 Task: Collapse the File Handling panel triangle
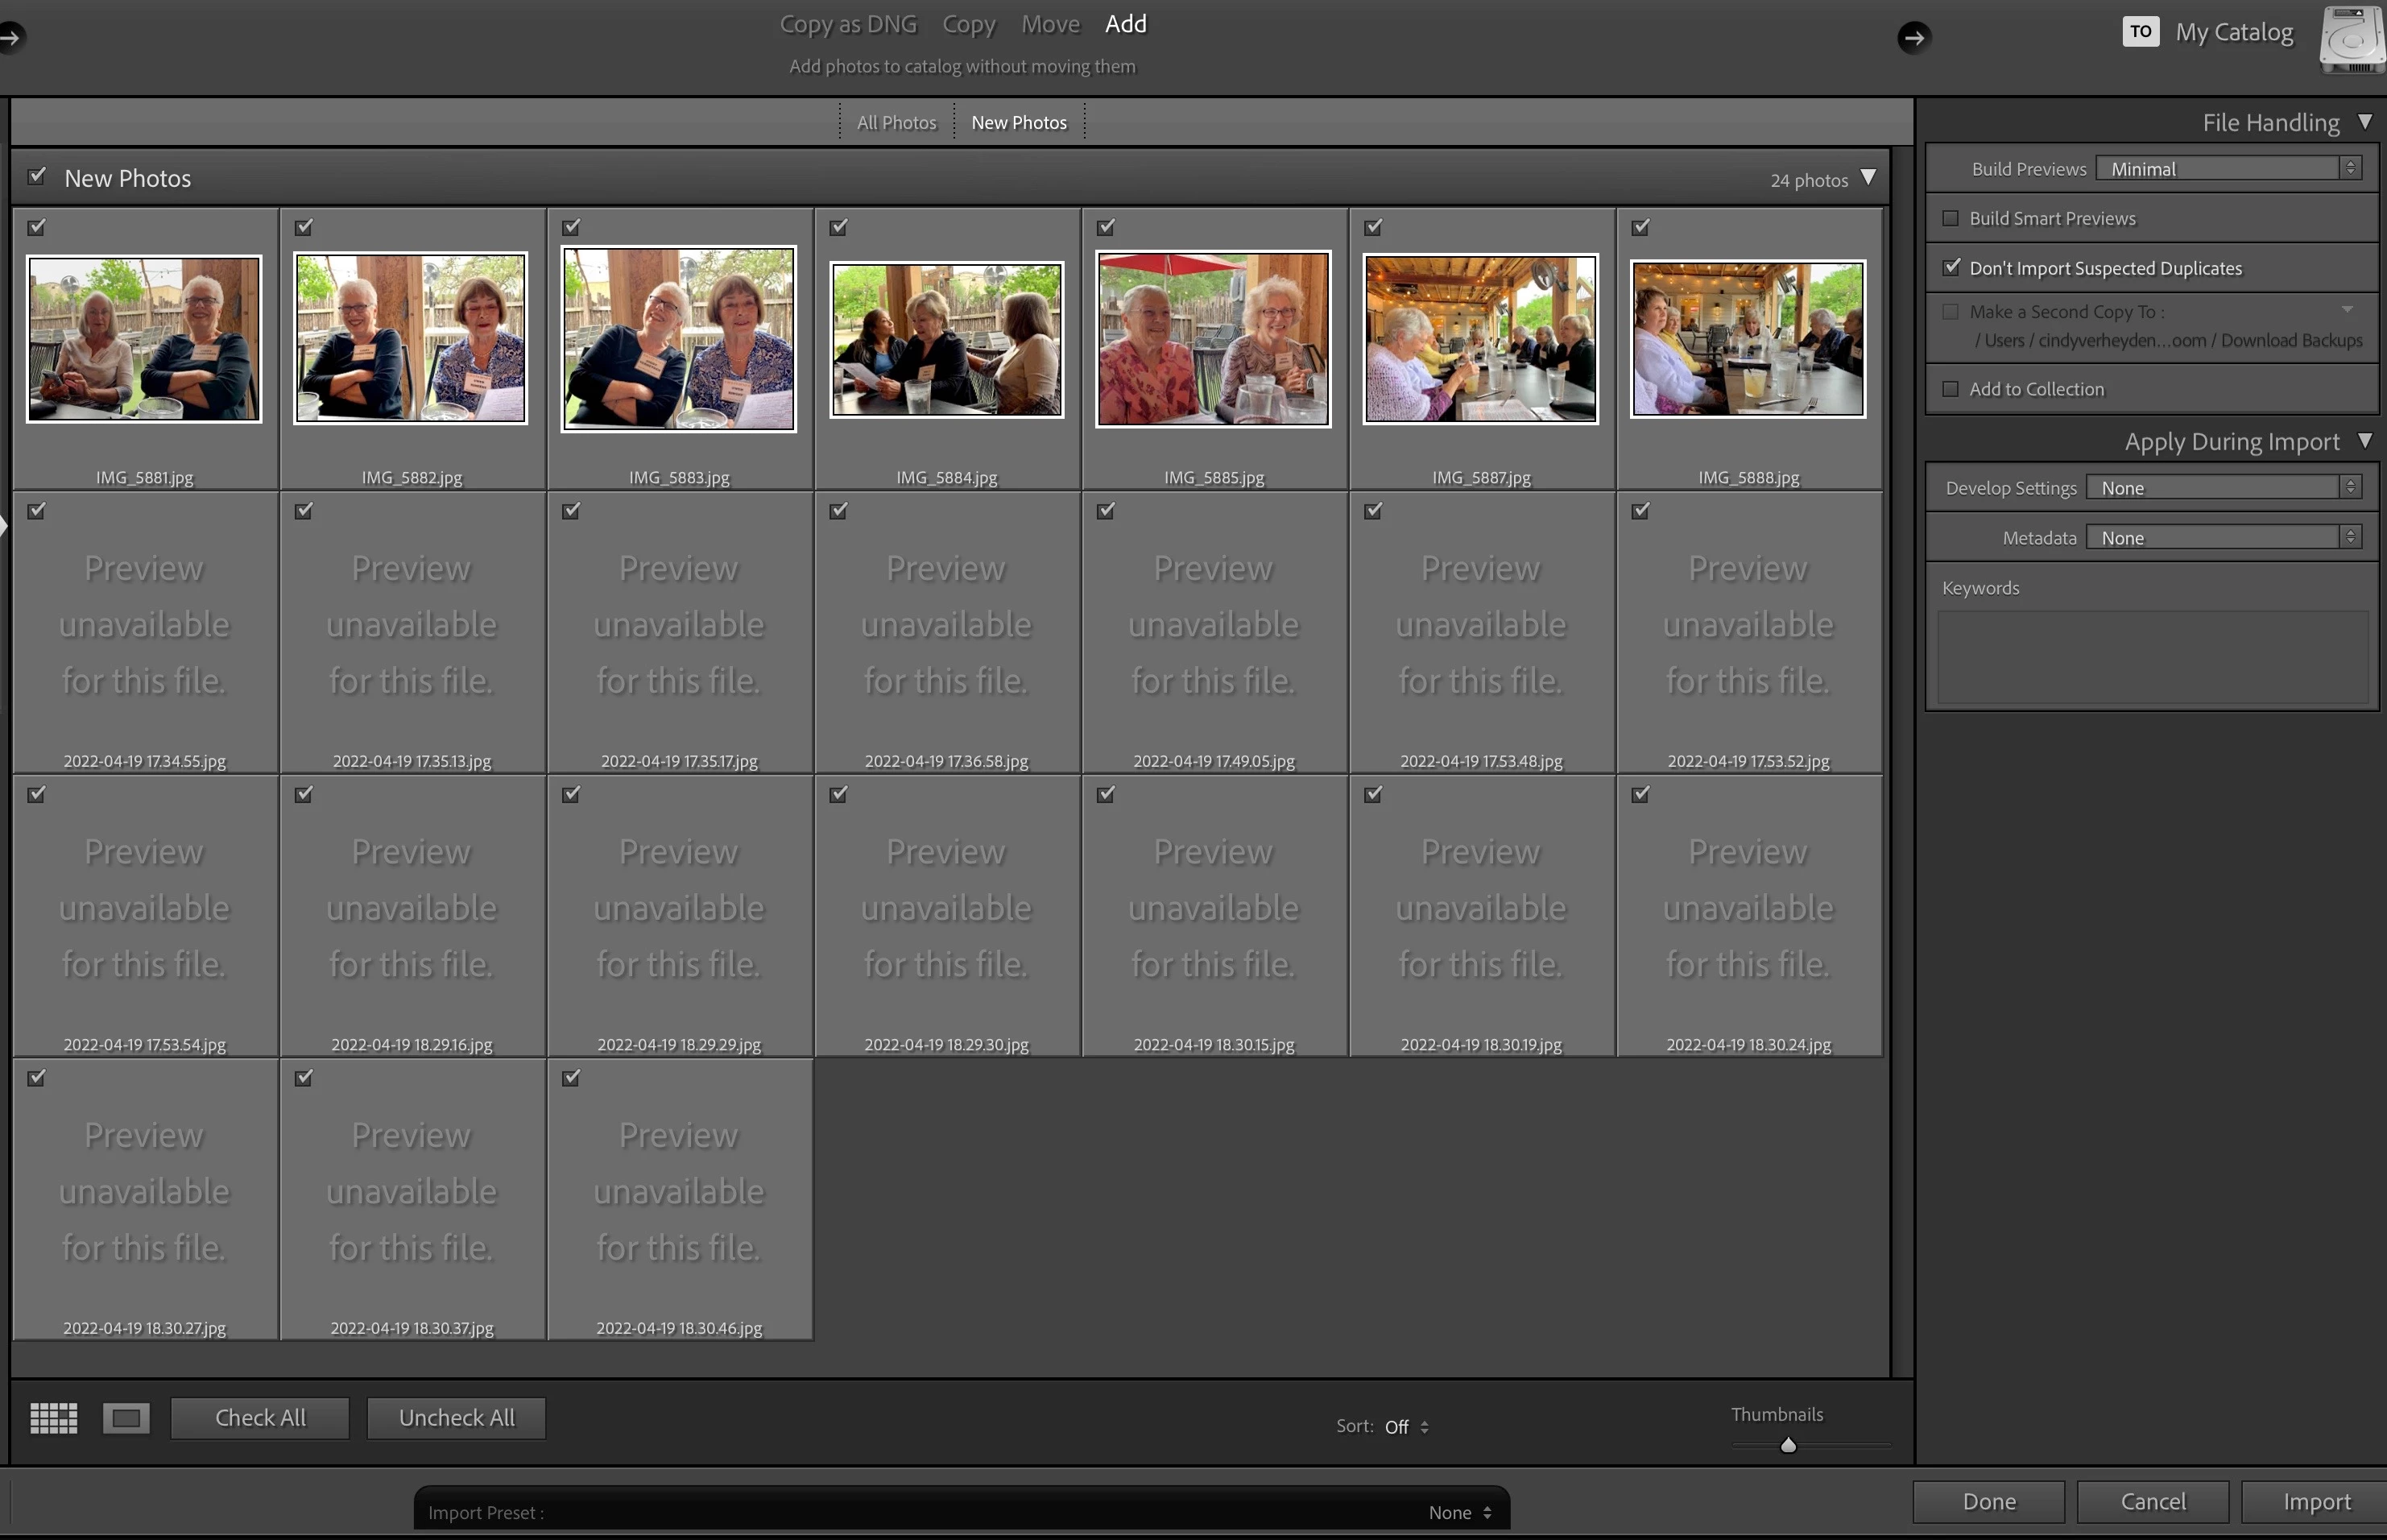point(2365,122)
